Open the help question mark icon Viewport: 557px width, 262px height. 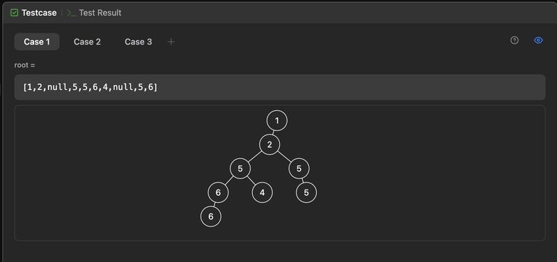click(x=515, y=40)
